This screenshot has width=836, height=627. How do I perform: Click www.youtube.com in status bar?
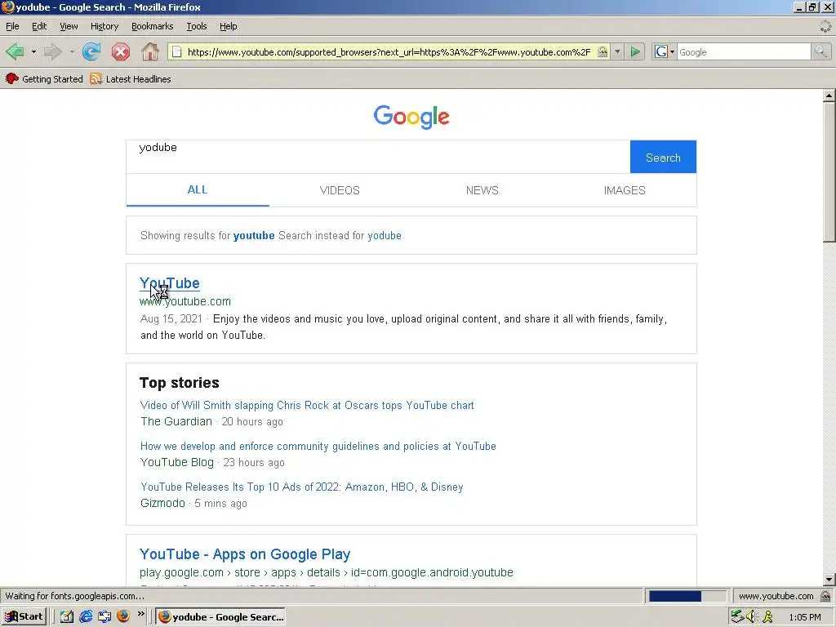(x=776, y=596)
